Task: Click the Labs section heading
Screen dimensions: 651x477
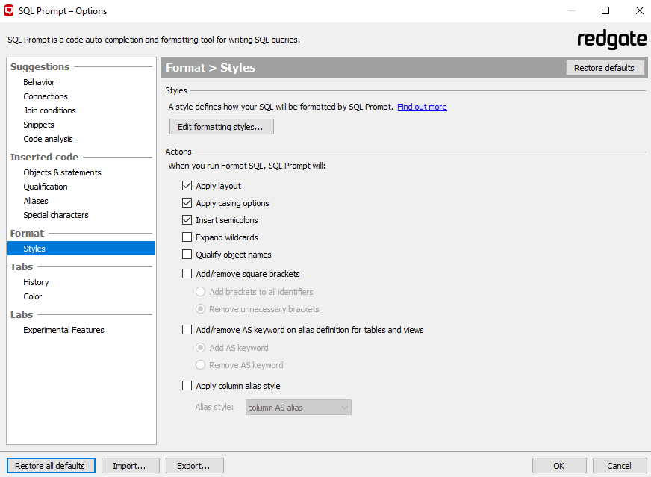Action: click(x=22, y=315)
